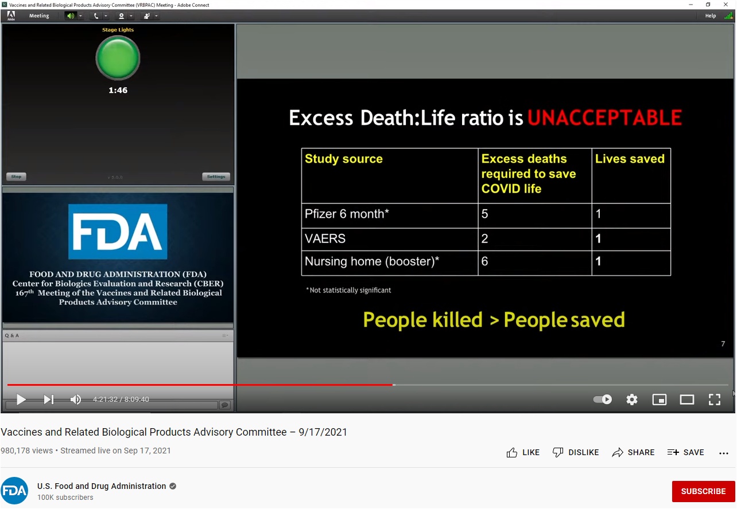Toggle the green speaker audio button
This screenshot has height=509, width=737.
coord(71,16)
